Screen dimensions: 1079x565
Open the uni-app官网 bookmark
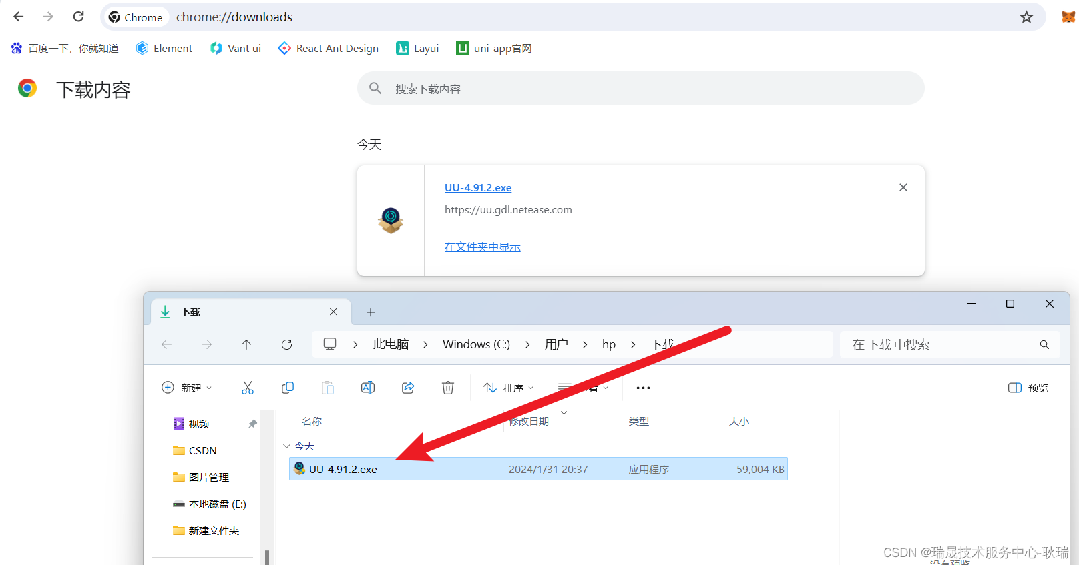pos(494,48)
